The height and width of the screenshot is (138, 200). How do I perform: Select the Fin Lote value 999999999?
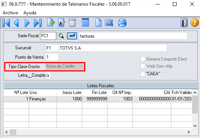tap(95, 99)
